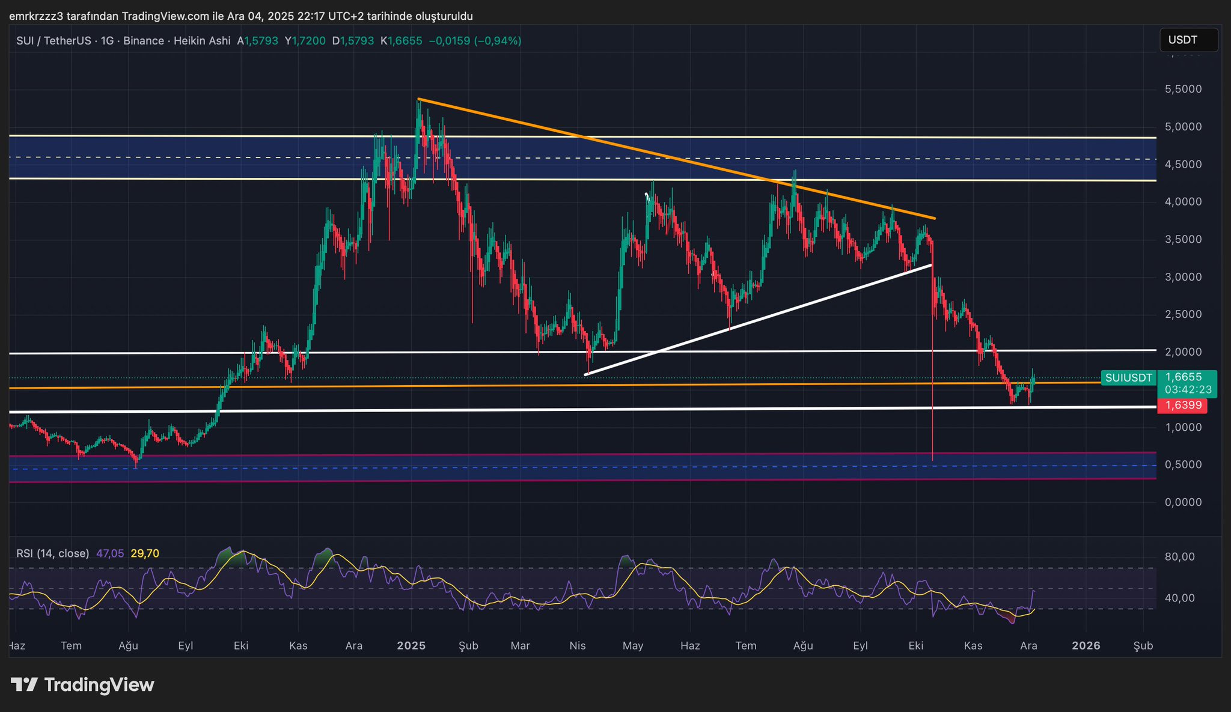Click the 2026 label on time axis
The height and width of the screenshot is (712, 1231).
coord(1086,646)
